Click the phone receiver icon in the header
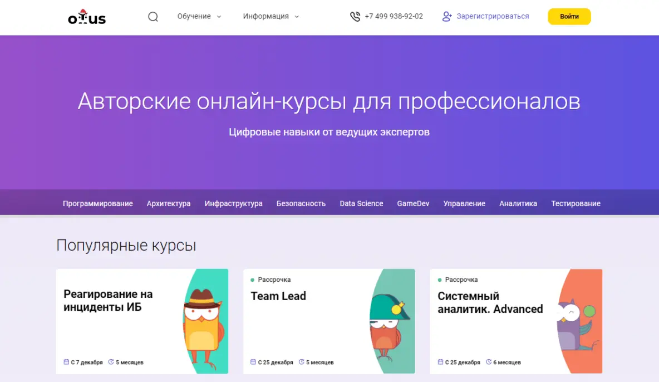Screen dimensions: 659x382 coord(355,17)
